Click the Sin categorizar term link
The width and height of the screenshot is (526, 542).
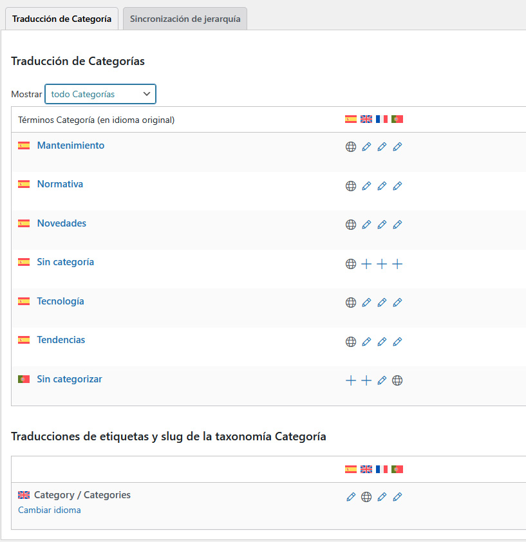[70, 379]
